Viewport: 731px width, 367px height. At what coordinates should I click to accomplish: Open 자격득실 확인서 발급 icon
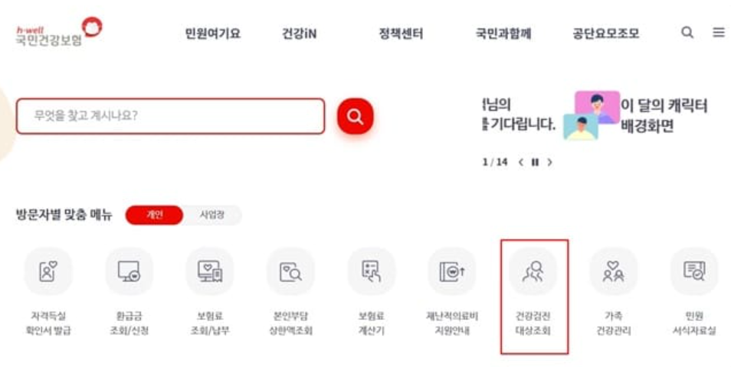tap(48, 271)
